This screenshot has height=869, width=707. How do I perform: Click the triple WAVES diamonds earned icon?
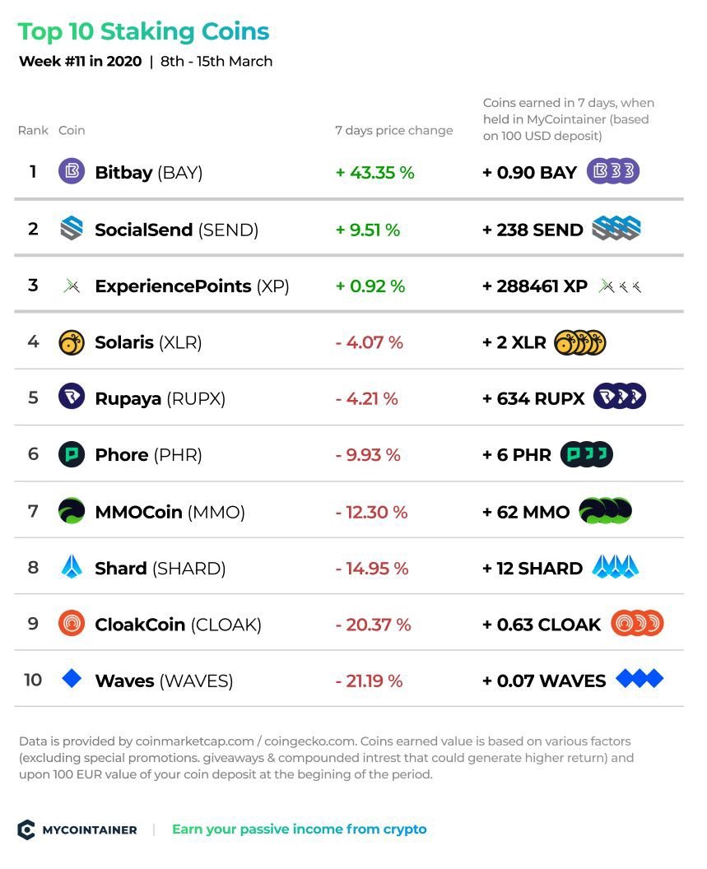click(x=640, y=678)
